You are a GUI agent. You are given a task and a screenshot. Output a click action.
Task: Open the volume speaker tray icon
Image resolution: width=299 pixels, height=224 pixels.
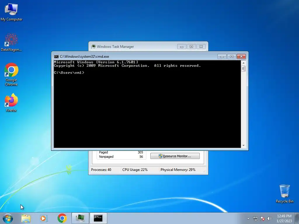(270, 218)
